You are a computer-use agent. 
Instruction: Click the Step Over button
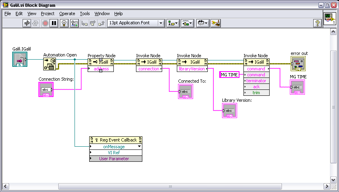pos(93,23)
